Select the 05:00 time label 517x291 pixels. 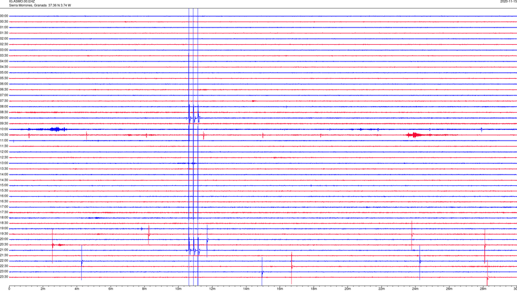(x=4, y=72)
